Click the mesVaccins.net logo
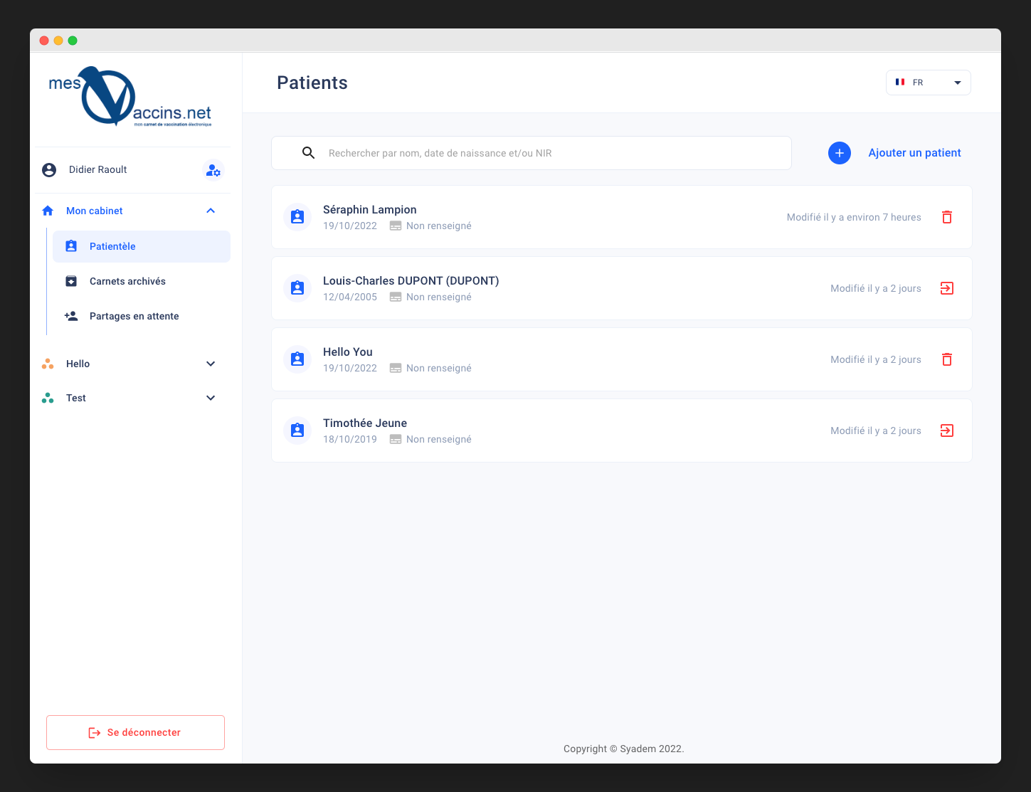Image resolution: width=1031 pixels, height=792 pixels. pyautogui.click(x=132, y=96)
